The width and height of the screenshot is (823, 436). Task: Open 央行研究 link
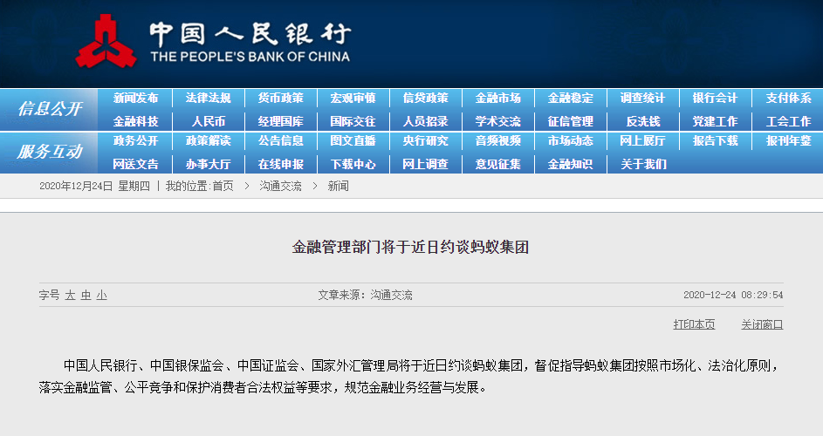click(x=425, y=140)
